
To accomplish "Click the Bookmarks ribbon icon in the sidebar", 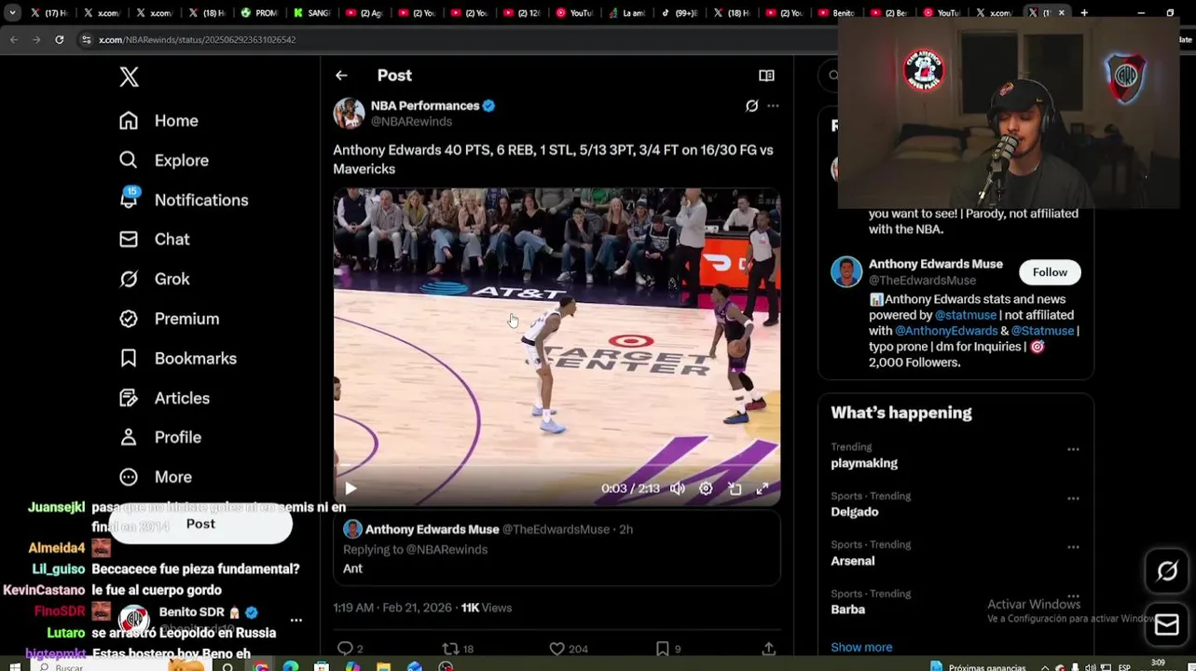I will pos(129,359).
